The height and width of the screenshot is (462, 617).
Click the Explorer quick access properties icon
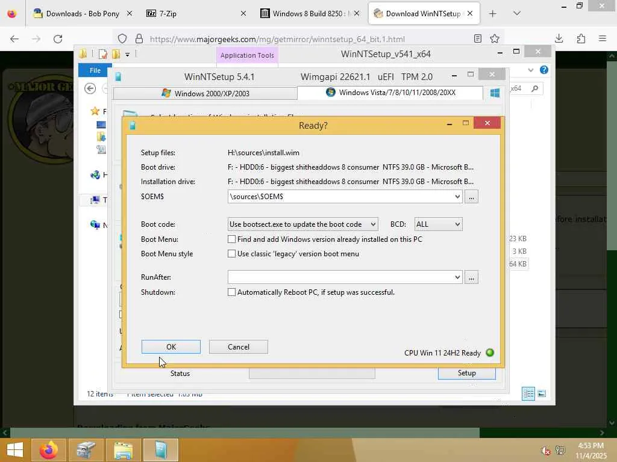point(102,54)
